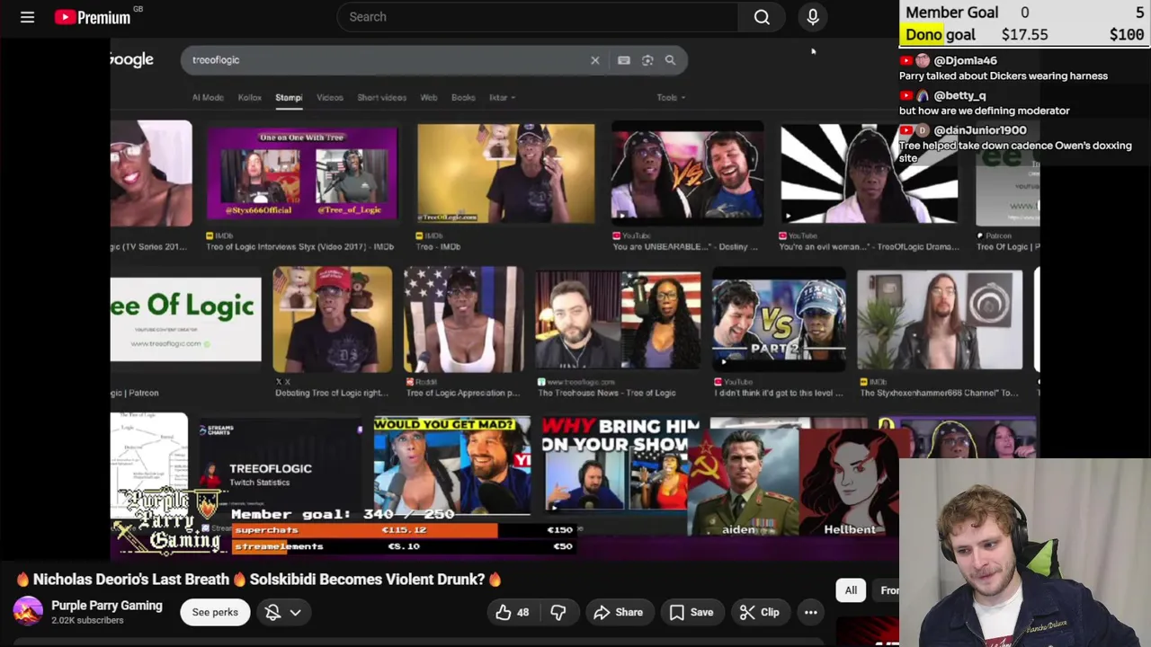Select the Kolox search tab
The width and height of the screenshot is (1151, 647).
point(249,97)
